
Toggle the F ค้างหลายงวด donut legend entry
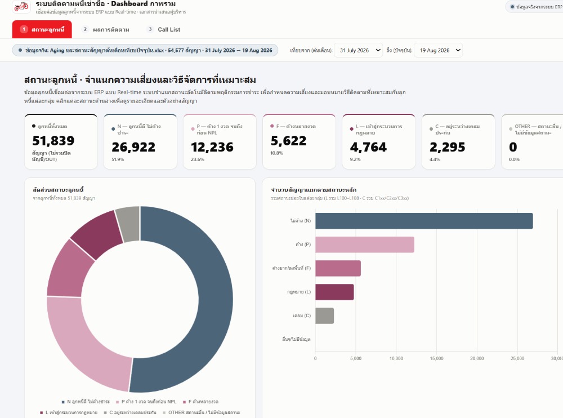click(x=200, y=402)
